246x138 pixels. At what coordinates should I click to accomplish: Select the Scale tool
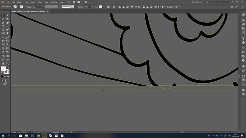click(7, 37)
